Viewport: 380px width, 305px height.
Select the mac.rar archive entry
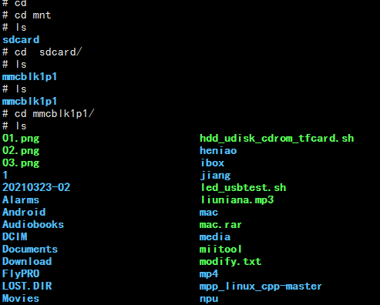point(220,225)
